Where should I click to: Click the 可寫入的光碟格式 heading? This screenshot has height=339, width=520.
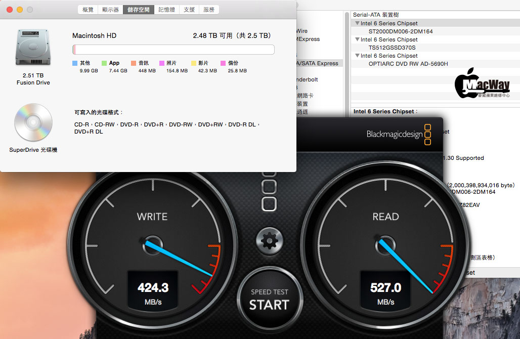click(x=99, y=112)
